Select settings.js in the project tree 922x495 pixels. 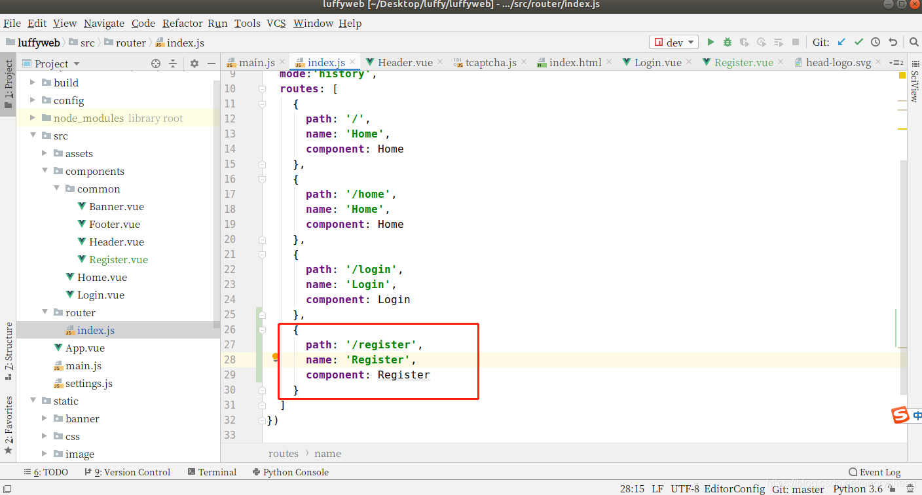[x=88, y=383]
